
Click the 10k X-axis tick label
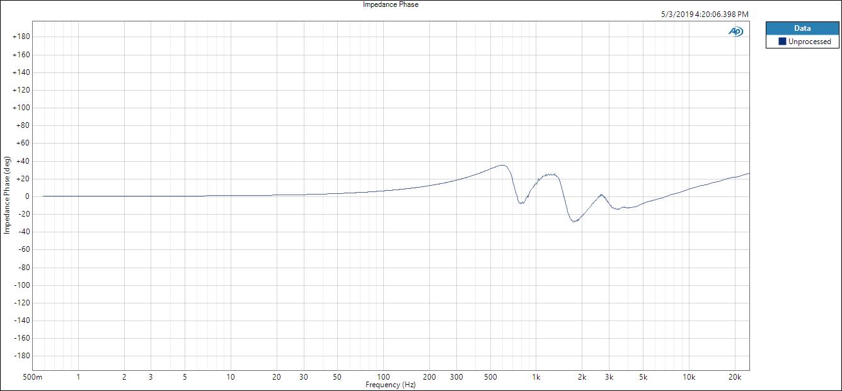coord(689,377)
